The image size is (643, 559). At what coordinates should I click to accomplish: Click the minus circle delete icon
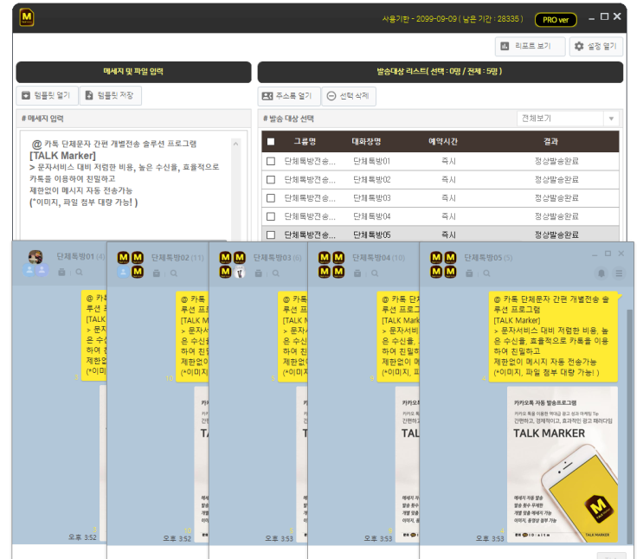[331, 96]
